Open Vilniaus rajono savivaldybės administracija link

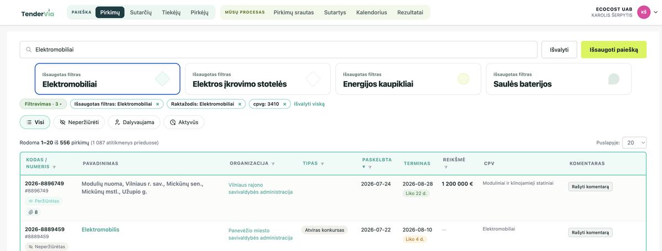tap(260, 188)
